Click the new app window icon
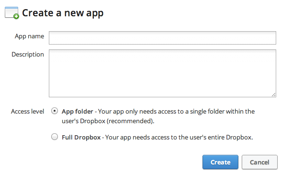281x174 pixels. click(11, 12)
